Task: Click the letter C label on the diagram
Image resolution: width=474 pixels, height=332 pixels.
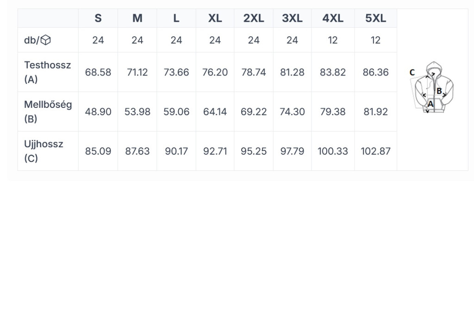Action: tap(412, 72)
